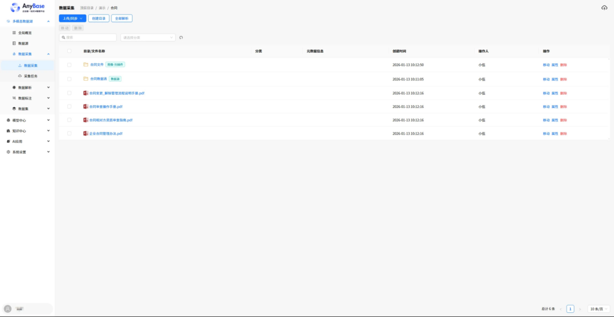The image size is (614, 317).
Task: Open the 上传/同步 dropdown button
Action: coord(73,19)
